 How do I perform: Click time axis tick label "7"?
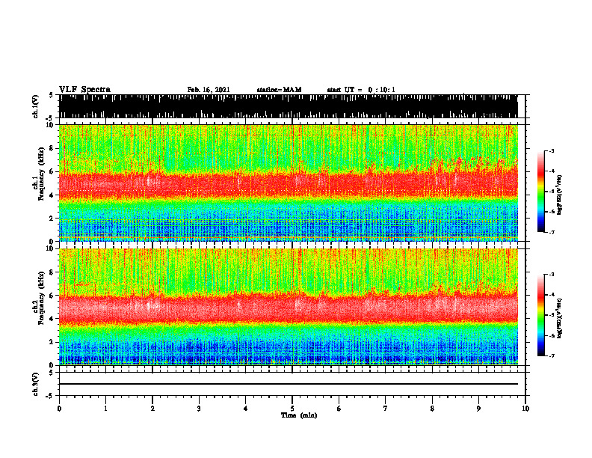click(x=386, y=409)
